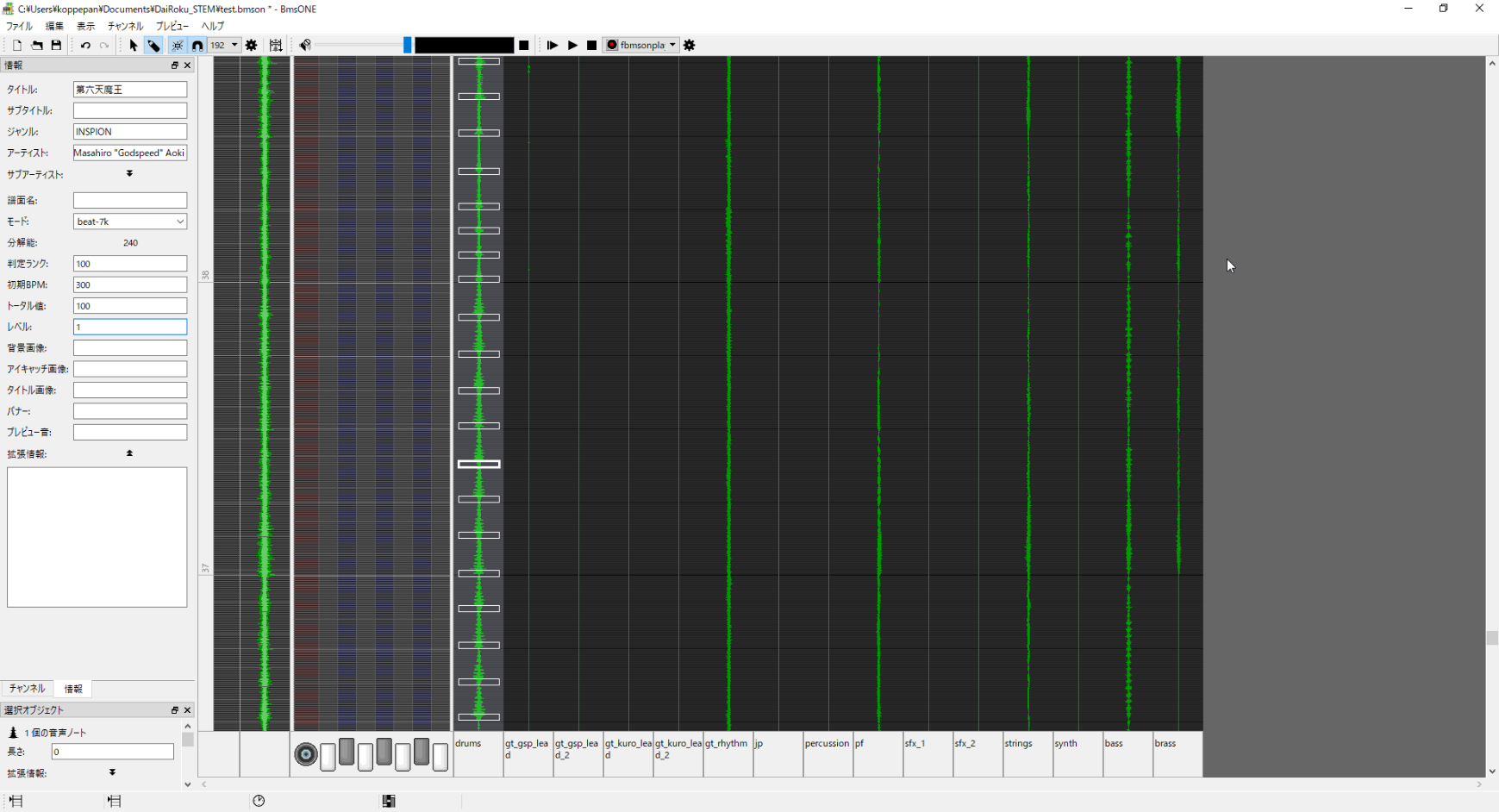Click the vertical scrollbar thumb of the editor
The height and width of the screenshot is (812, 1499).
tap(1491, 638)
